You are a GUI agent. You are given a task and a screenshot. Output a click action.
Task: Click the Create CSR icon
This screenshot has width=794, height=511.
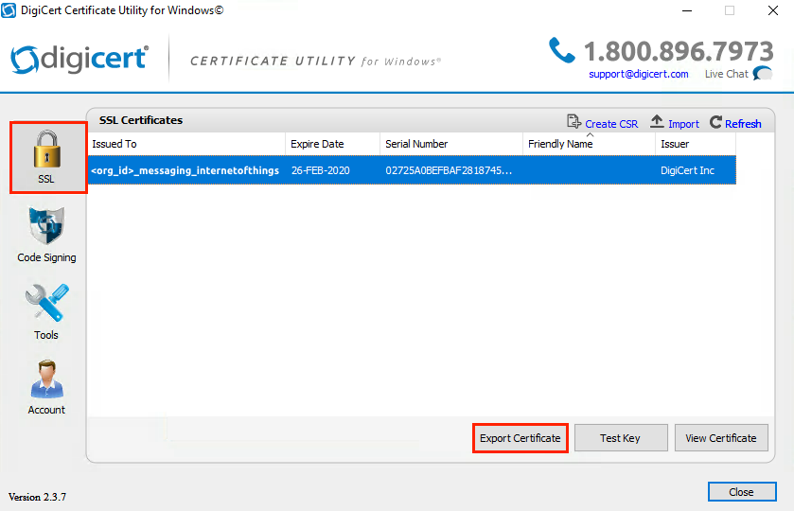tap(573, 122)
